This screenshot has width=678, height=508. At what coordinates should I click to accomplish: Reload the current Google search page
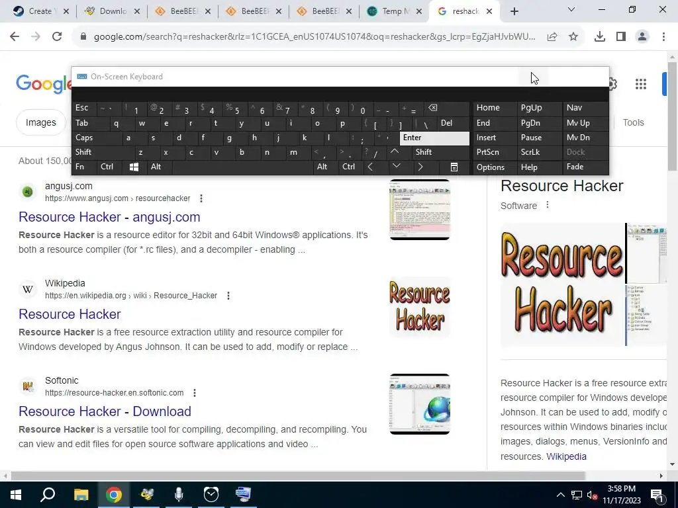coord(57,37)
